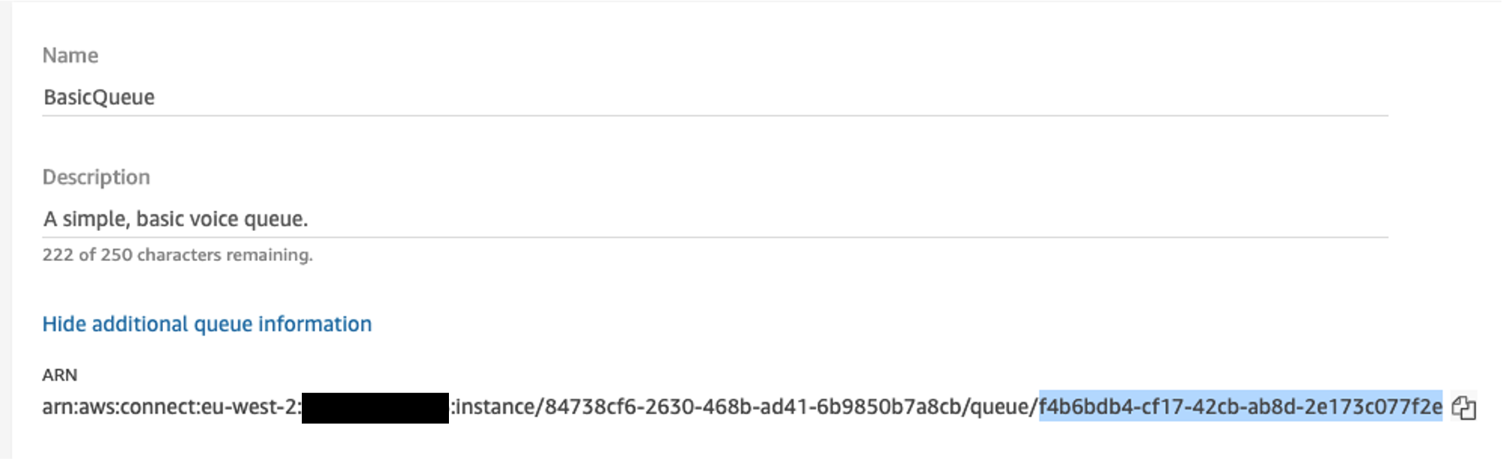
Task: Place cursor after the word BasicQueue
Action: pos(156,97)
